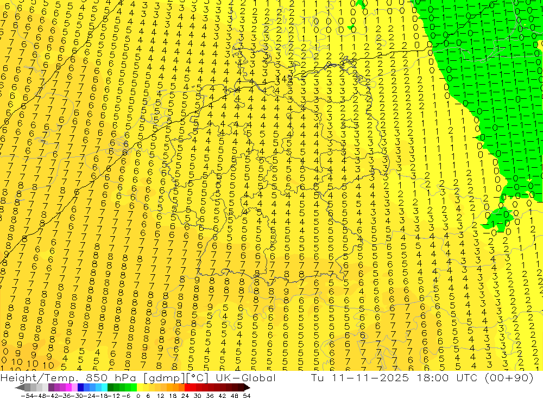The height and width of the screenshot is (398, 543).
Task: Click the '30' label on the color scale
Action: point(198,396)
